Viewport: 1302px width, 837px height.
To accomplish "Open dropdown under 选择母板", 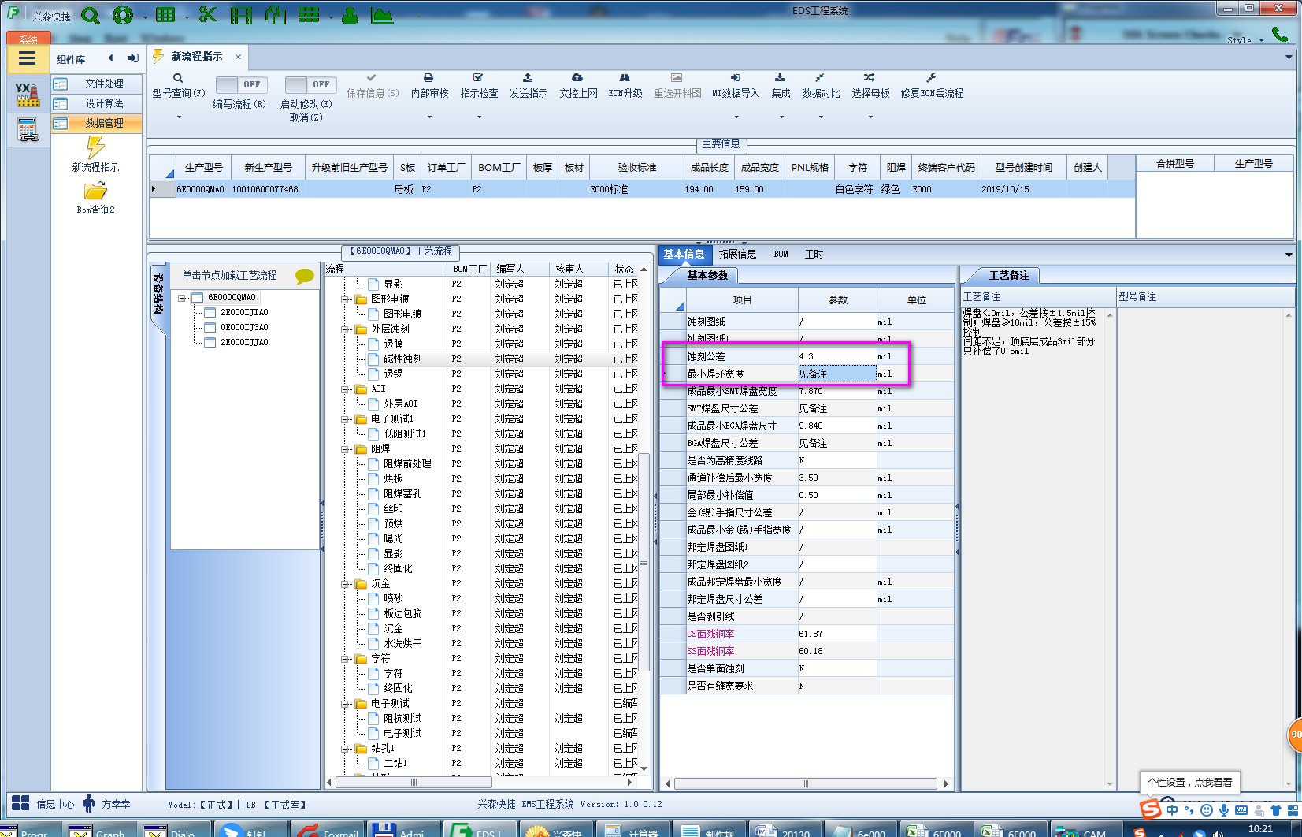I will pos(870,117).
